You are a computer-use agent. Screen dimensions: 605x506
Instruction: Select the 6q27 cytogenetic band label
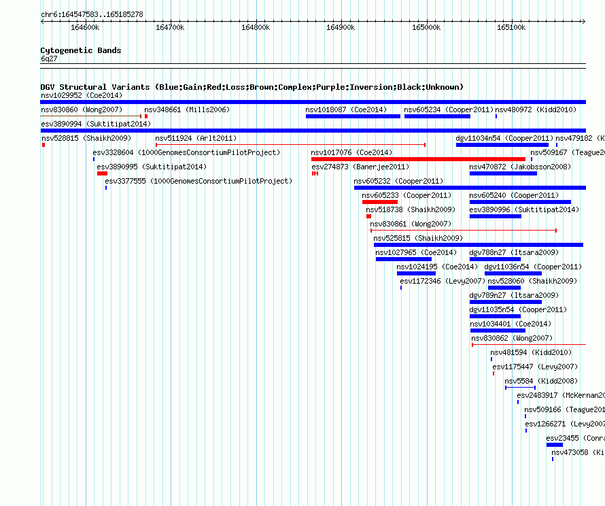49,58
